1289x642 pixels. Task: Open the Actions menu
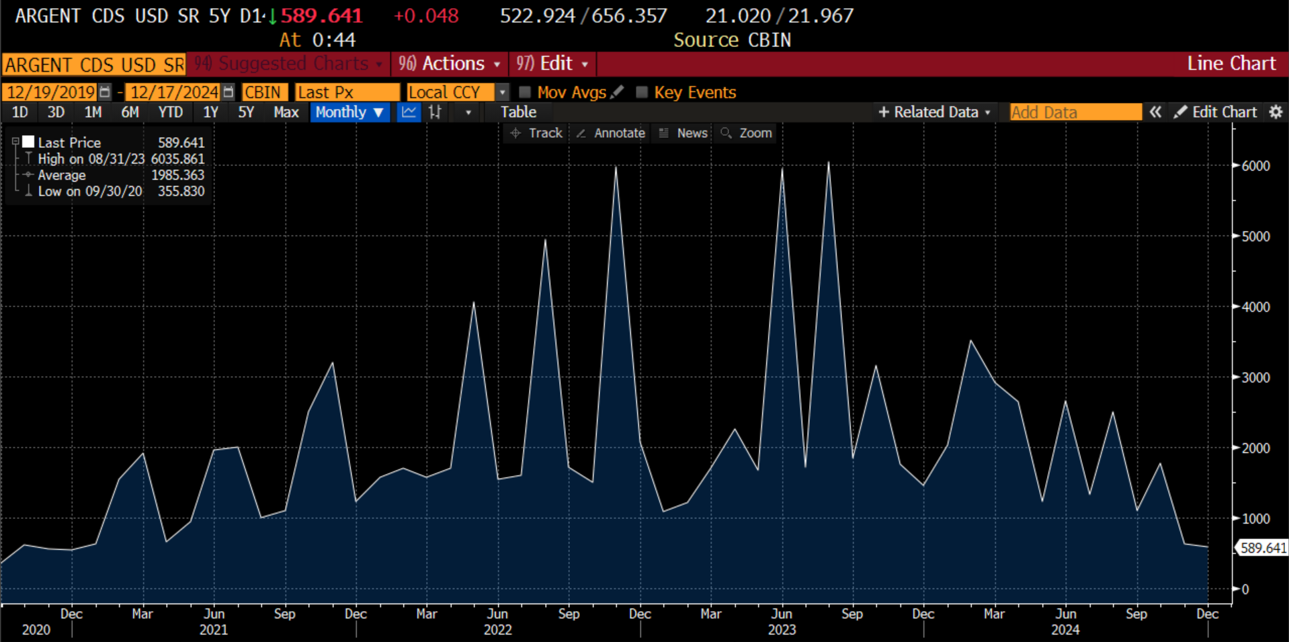449,64
